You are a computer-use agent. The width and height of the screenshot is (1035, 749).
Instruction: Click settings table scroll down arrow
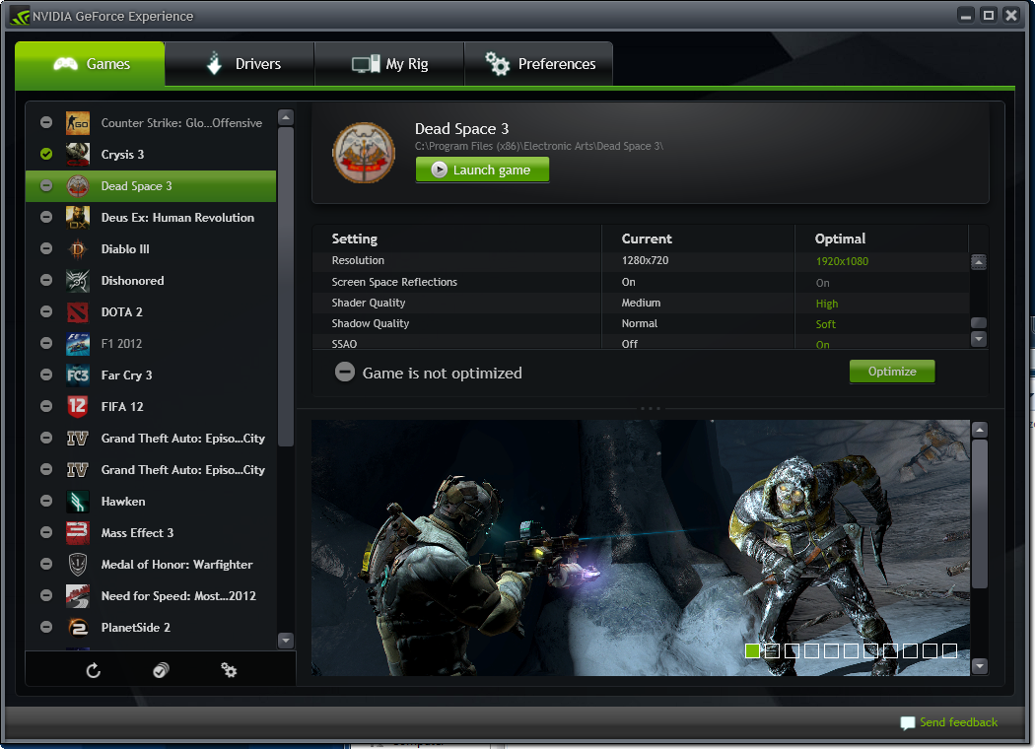tap(979, 339)
